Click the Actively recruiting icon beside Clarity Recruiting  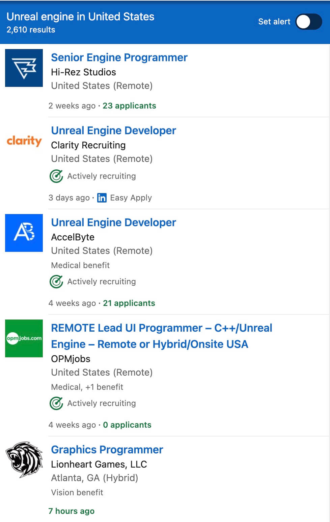56,176
